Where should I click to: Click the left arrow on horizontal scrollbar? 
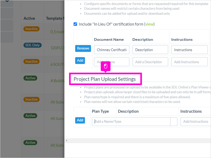coord(67,141)
